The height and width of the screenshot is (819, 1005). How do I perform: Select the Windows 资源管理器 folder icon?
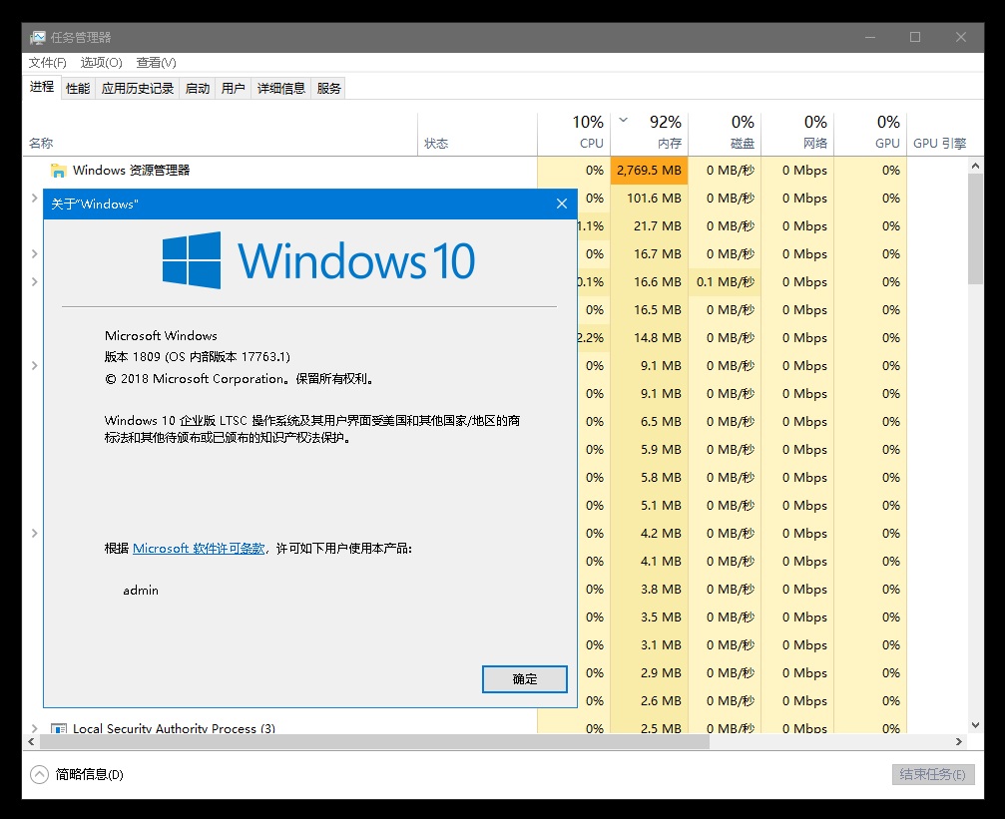[x=59, y=171]
